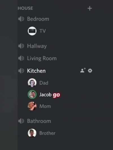The height and width of the screenshot is (150, 113).
Task: Open the Kitchen channel settings gear
Action: [x=90, y=71]
